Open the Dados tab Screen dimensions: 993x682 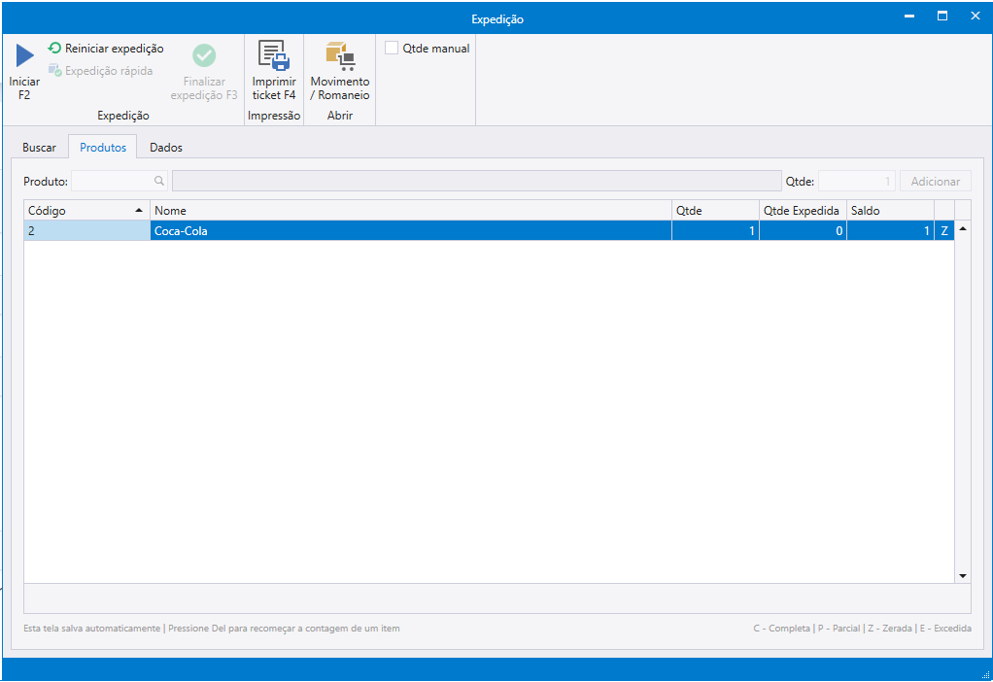tap(166, 147)
